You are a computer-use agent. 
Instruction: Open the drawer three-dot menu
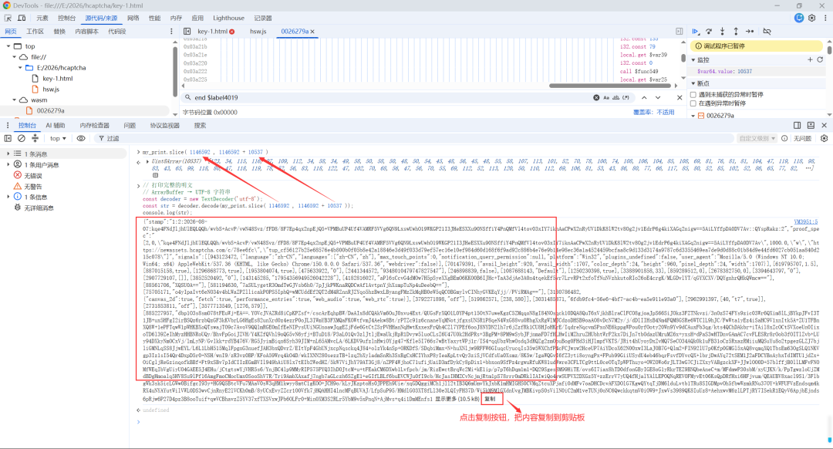[8, 126]
